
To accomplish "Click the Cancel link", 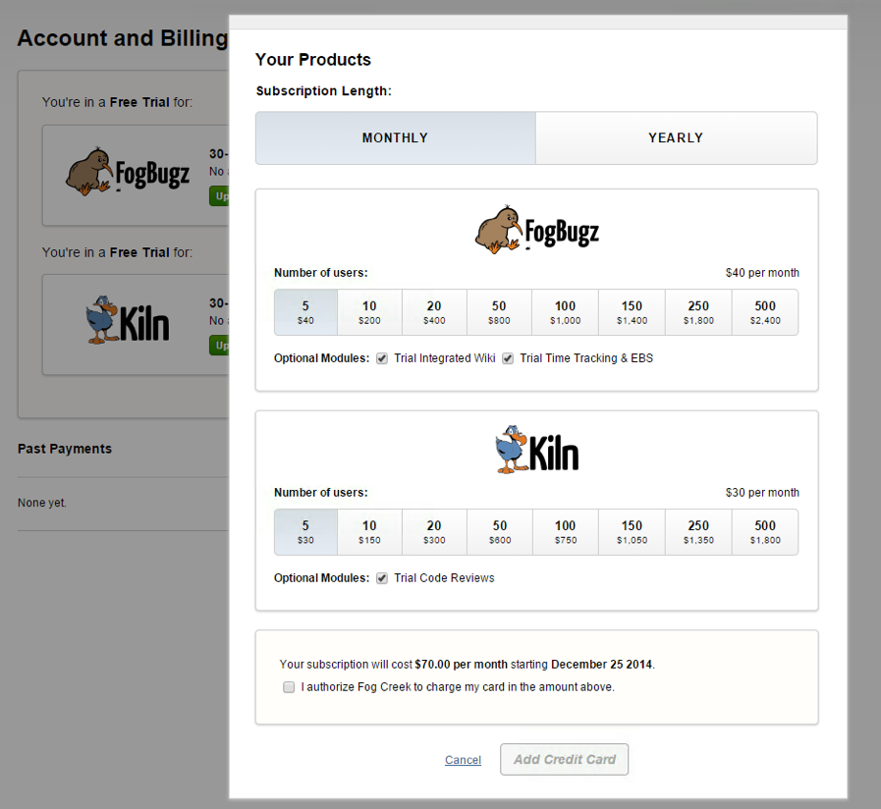I will tap(463, 760).
